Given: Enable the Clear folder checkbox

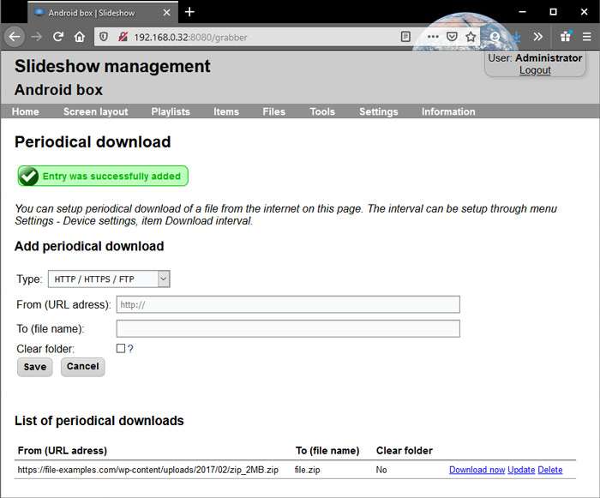Looking at the screenshot, I should click(x=121, y=348).
